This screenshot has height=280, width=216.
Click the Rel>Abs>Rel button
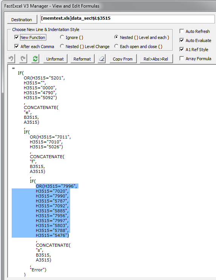156,59
